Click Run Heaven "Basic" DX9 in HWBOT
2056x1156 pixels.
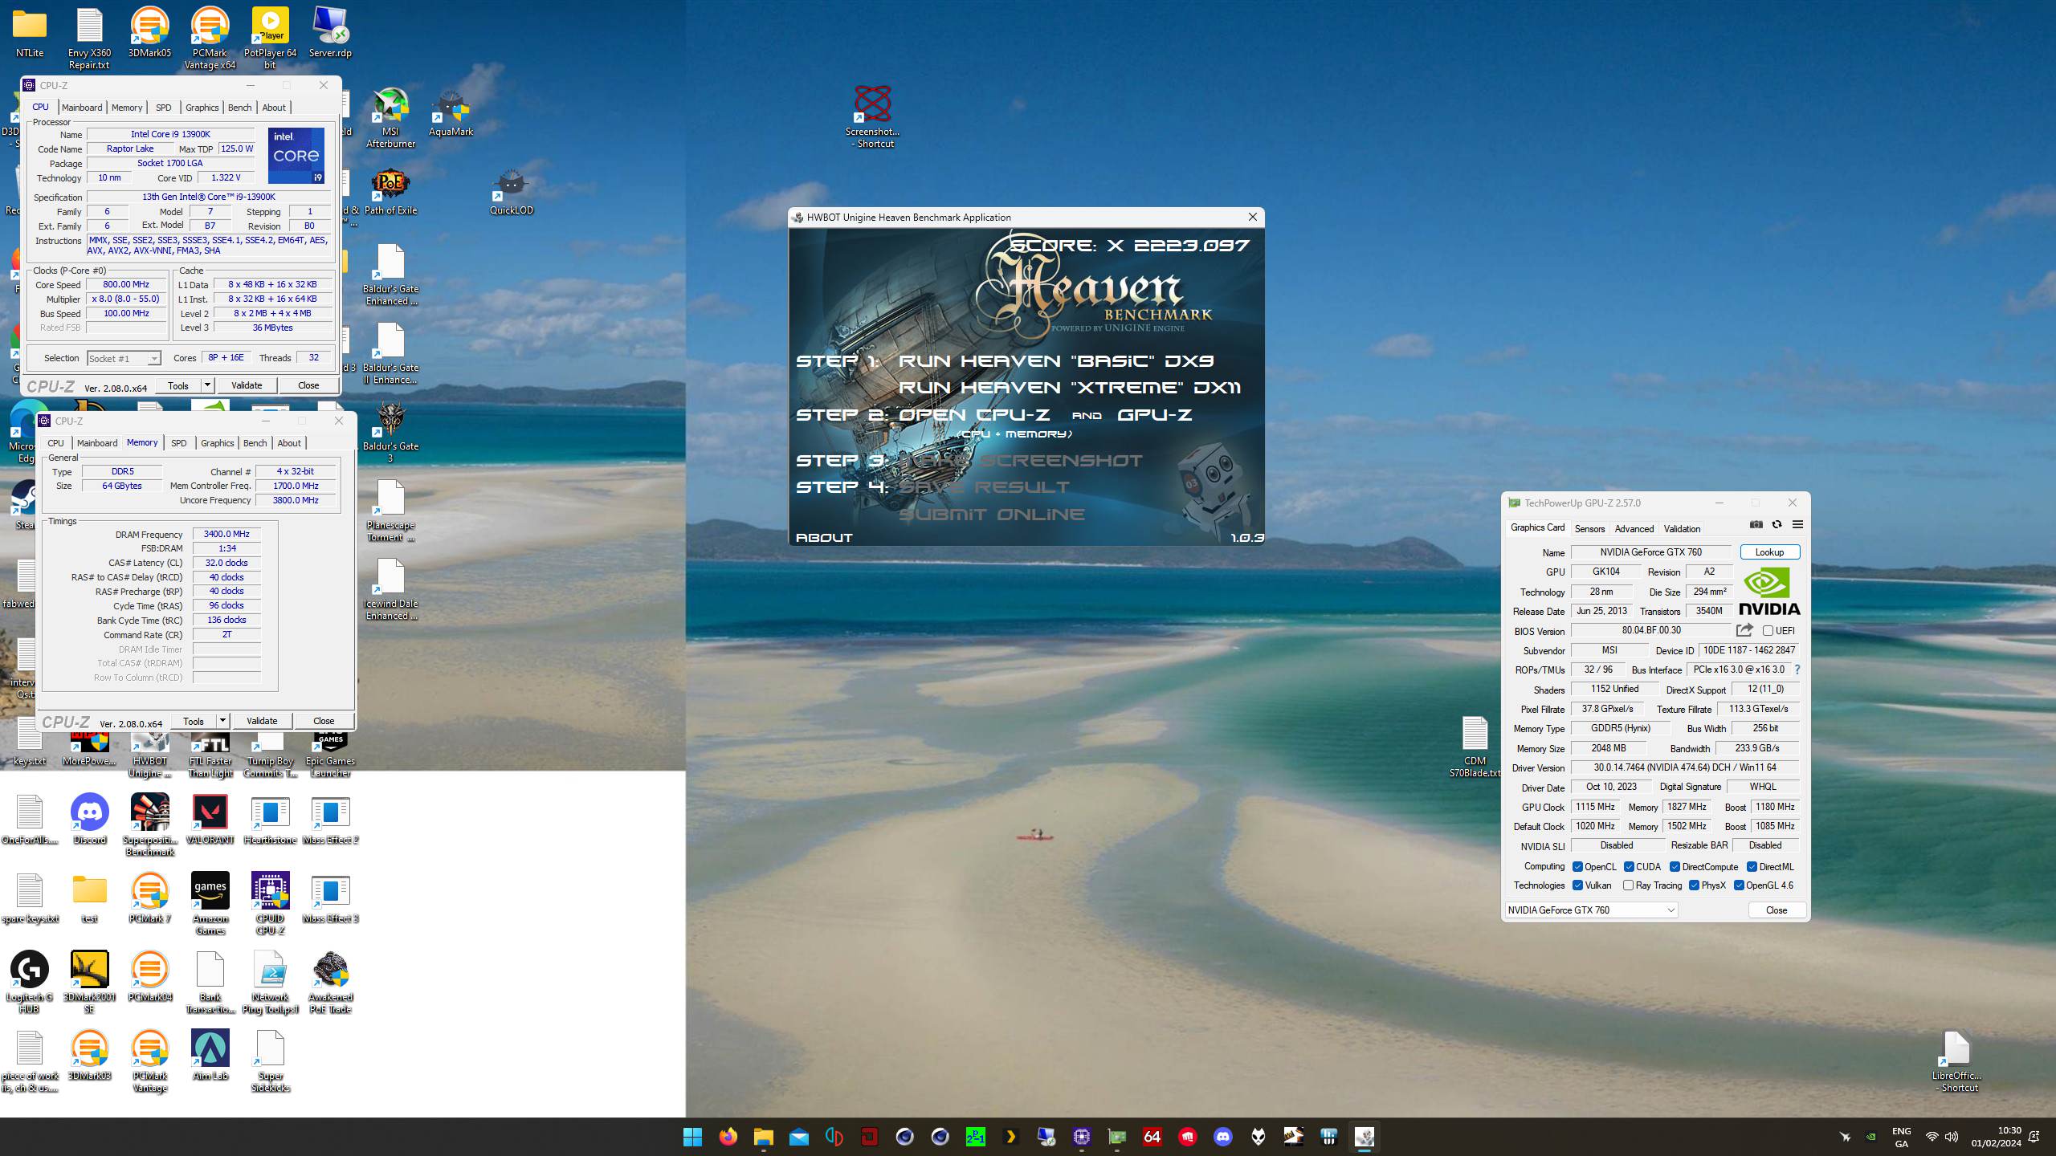(1055, 361)
